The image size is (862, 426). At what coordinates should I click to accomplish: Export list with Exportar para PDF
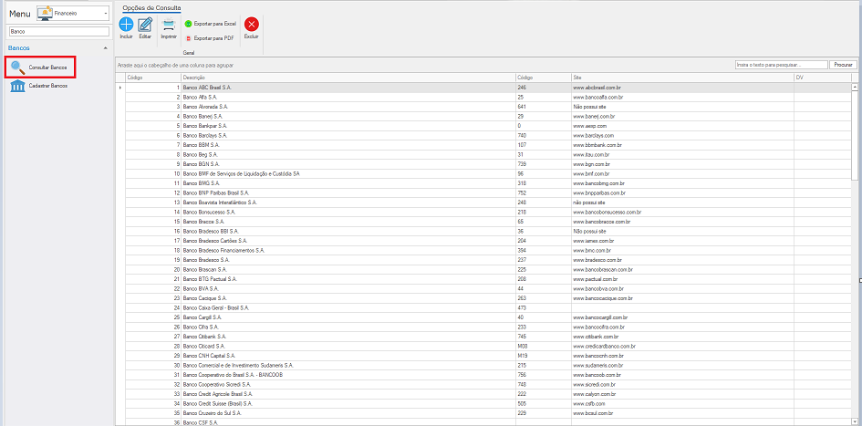209,38
